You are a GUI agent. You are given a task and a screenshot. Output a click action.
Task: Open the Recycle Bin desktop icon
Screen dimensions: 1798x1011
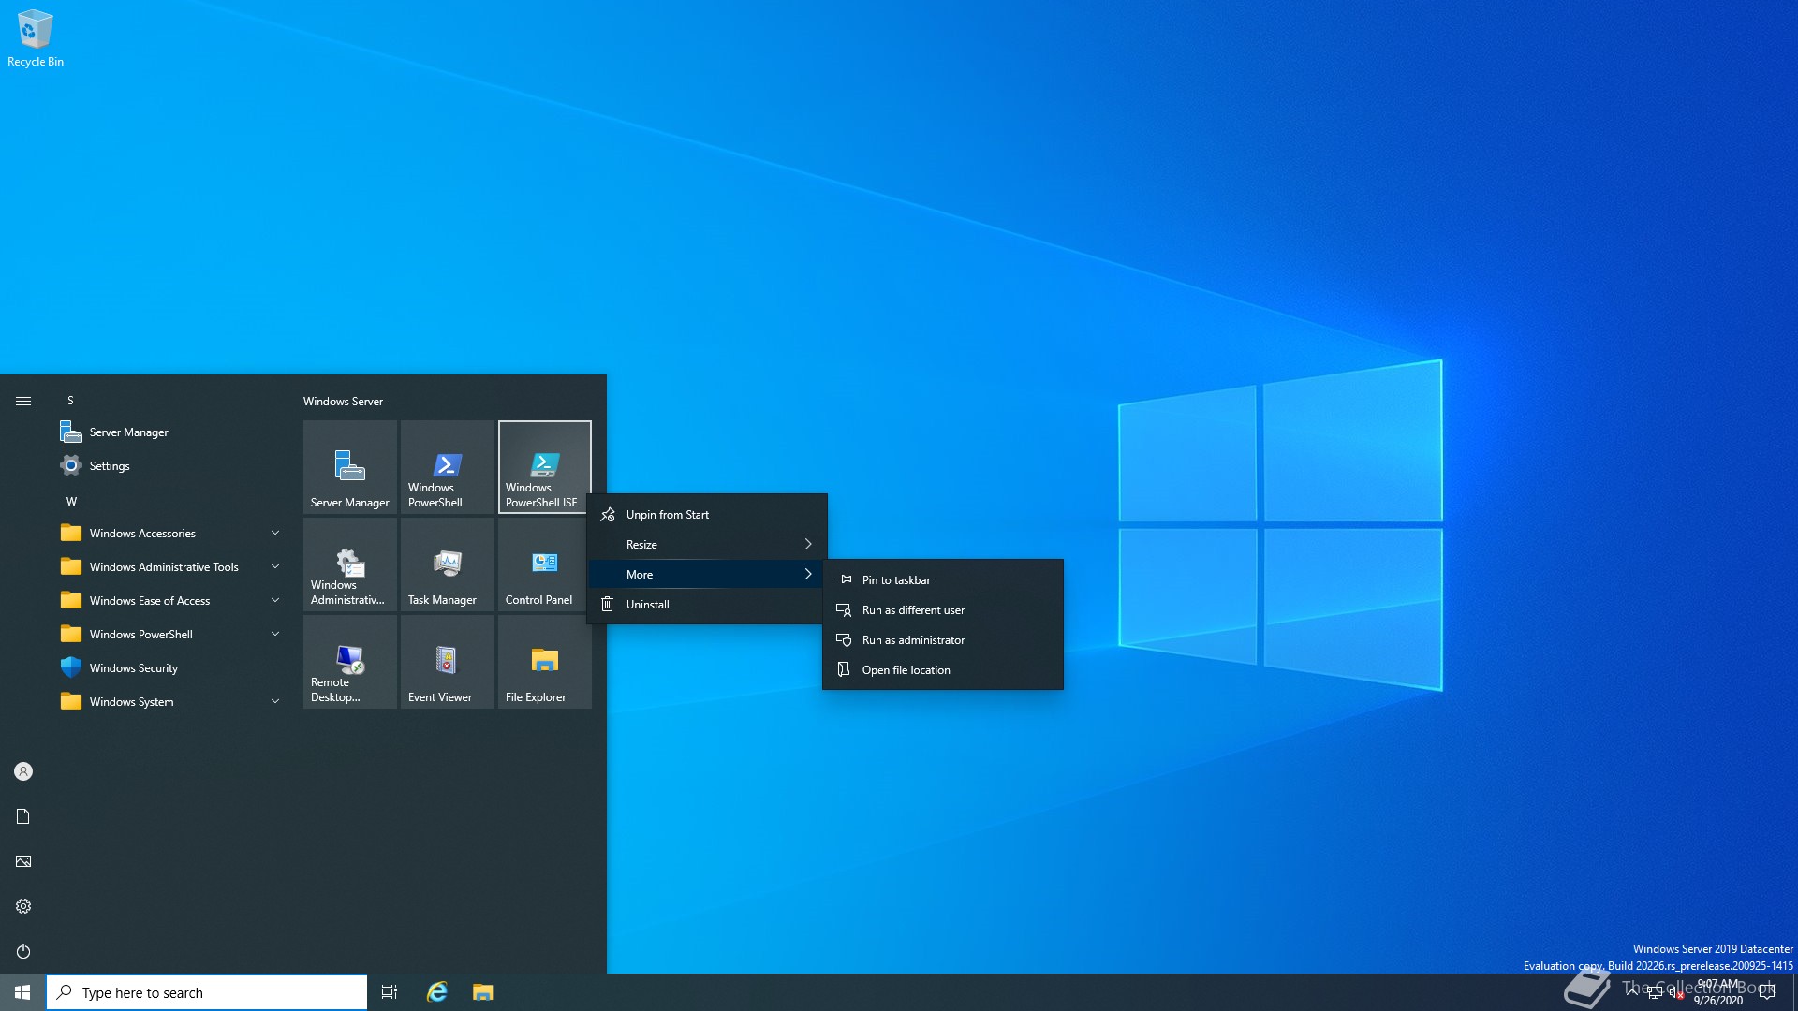[x=35, y=39]
